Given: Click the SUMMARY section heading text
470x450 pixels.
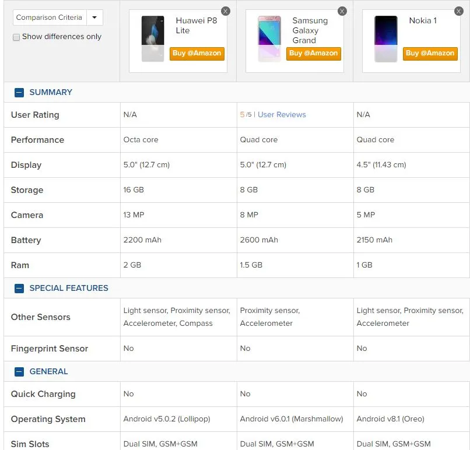Looking at the screenshot, I should pos(51,92).
